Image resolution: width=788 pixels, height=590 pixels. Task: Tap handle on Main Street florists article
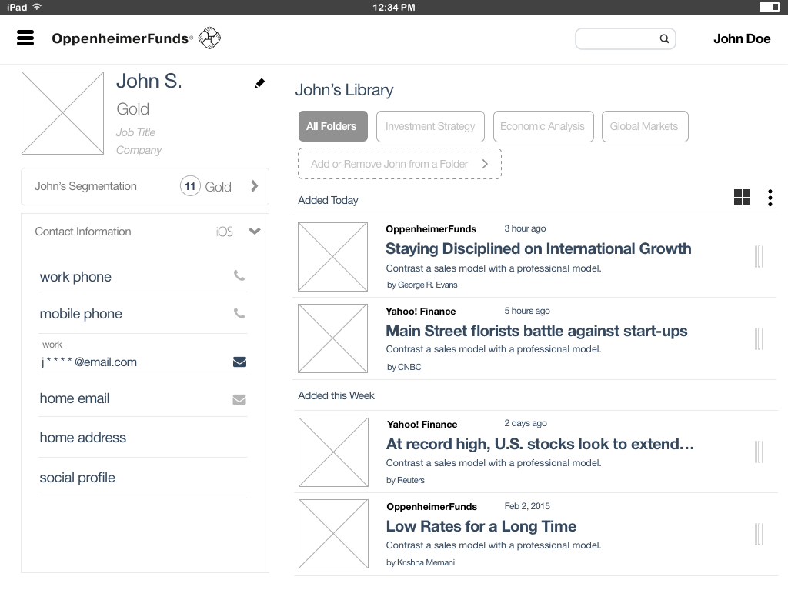tap(759, 338)
